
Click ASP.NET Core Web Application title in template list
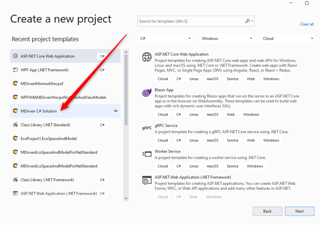tap(181, 54)
